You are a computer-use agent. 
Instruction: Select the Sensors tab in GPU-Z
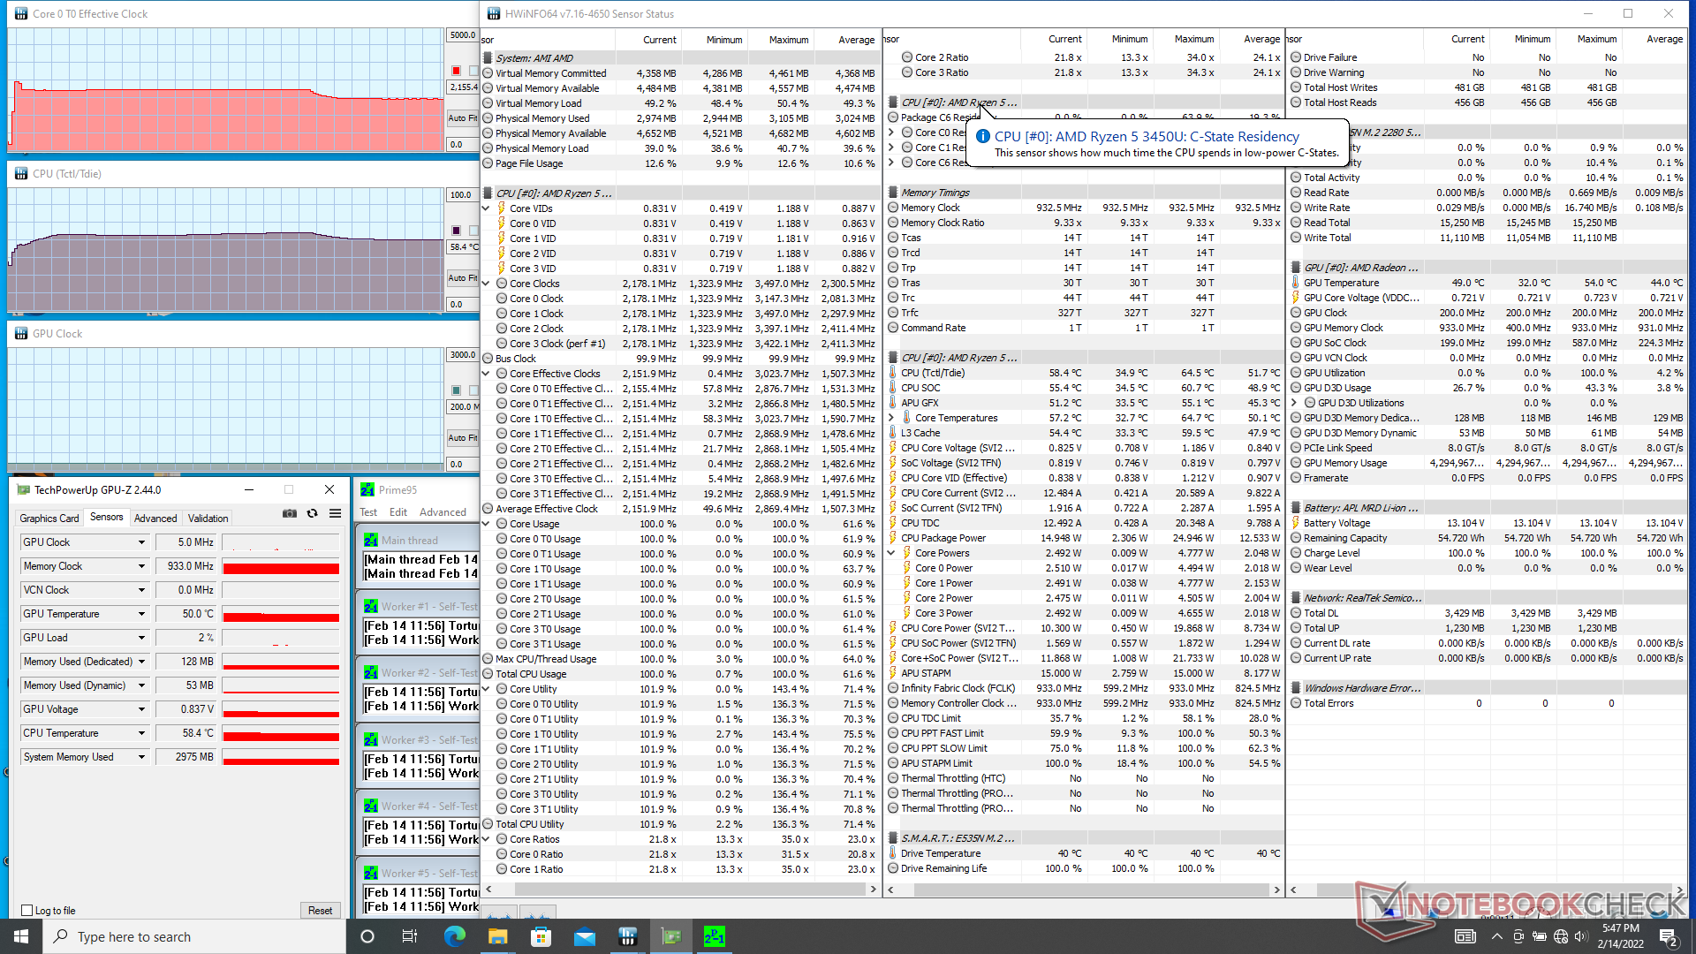click(x=107, y=518)
